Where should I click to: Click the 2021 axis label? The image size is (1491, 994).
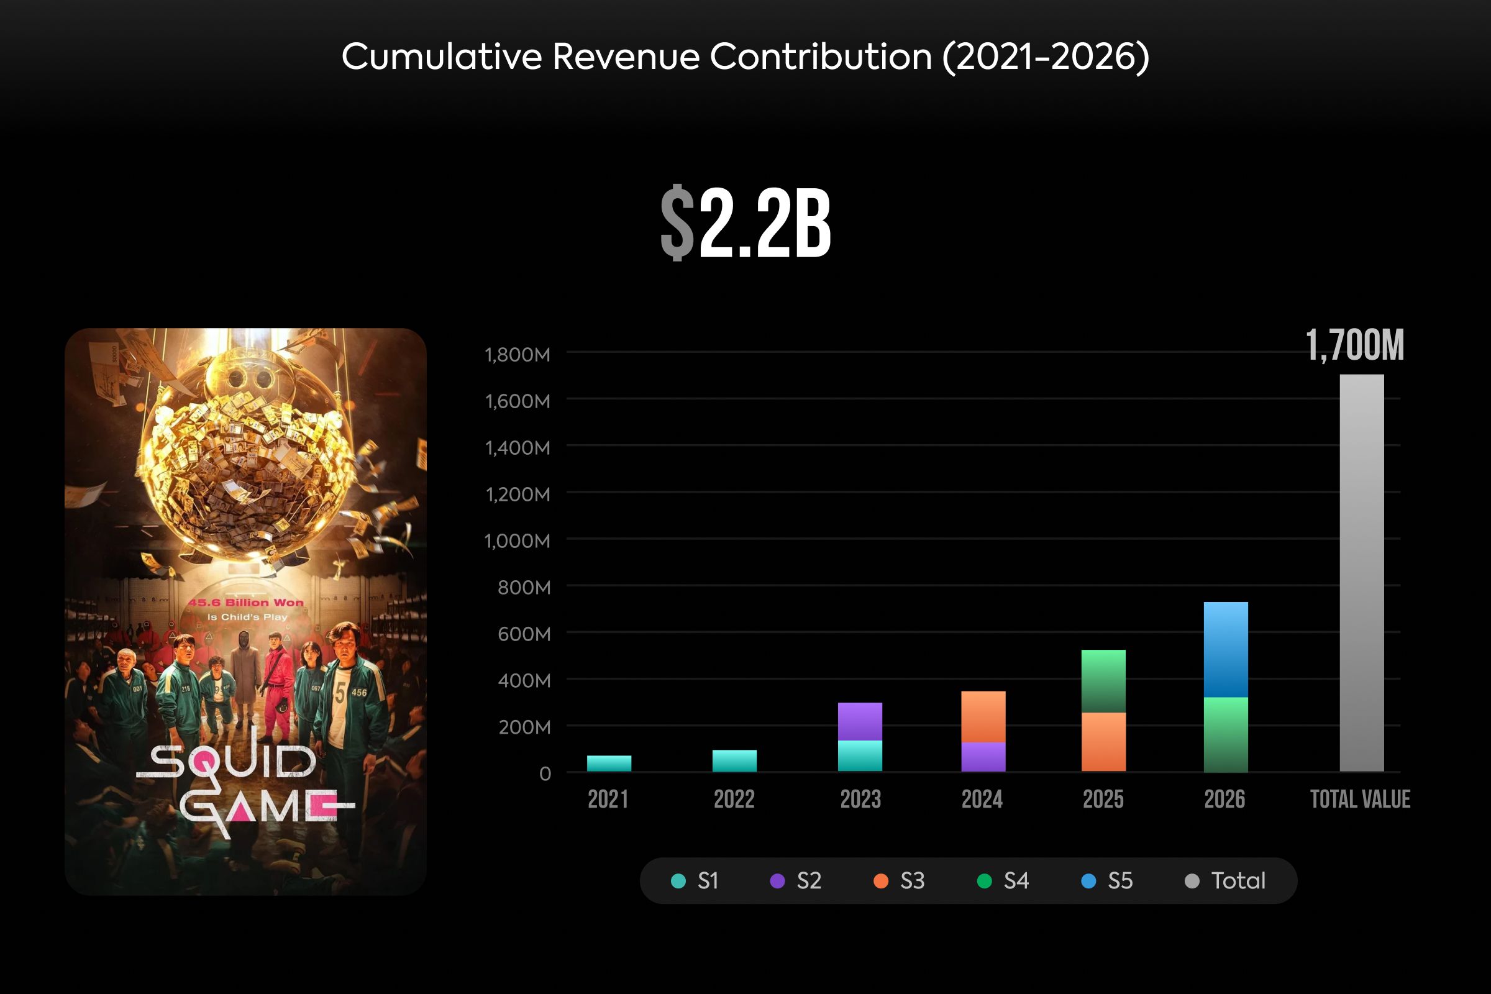click(x=608, y=799)
